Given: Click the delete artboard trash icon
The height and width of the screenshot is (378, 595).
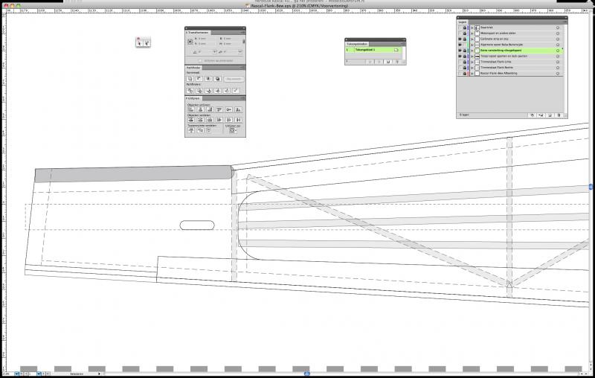Looking at the screenshot, I should pos(397,62).
